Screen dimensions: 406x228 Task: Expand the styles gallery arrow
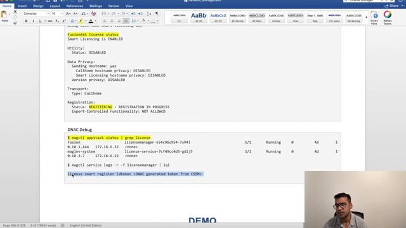(x=366, y=17)
